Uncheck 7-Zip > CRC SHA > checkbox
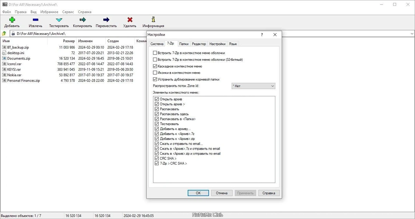 [157, 163]
